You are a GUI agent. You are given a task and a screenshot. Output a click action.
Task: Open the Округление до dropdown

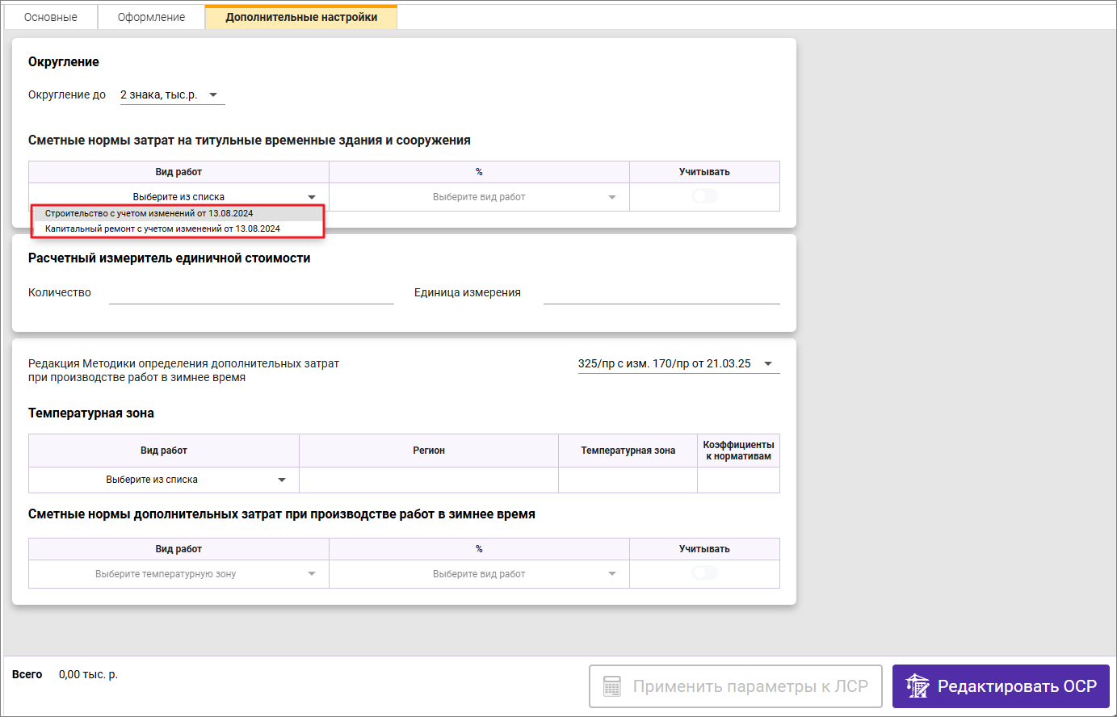click(171, 95)
